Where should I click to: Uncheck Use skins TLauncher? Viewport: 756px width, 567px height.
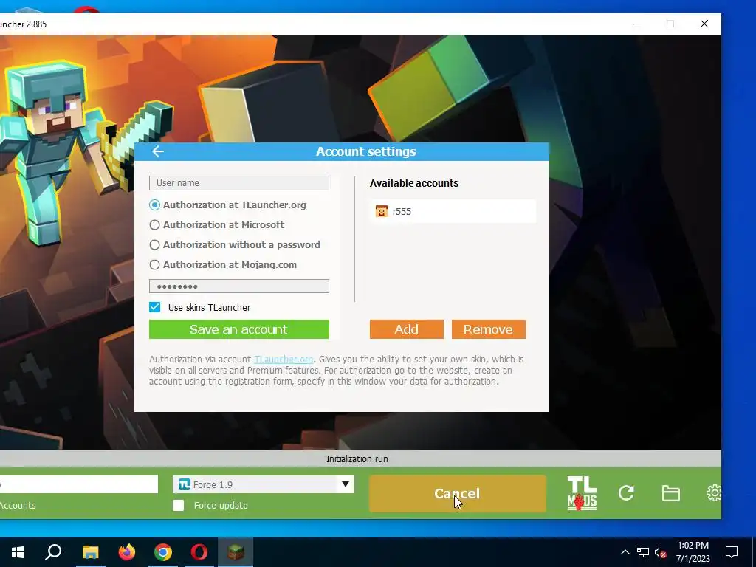pyautogui.click(x=155, y=307)
